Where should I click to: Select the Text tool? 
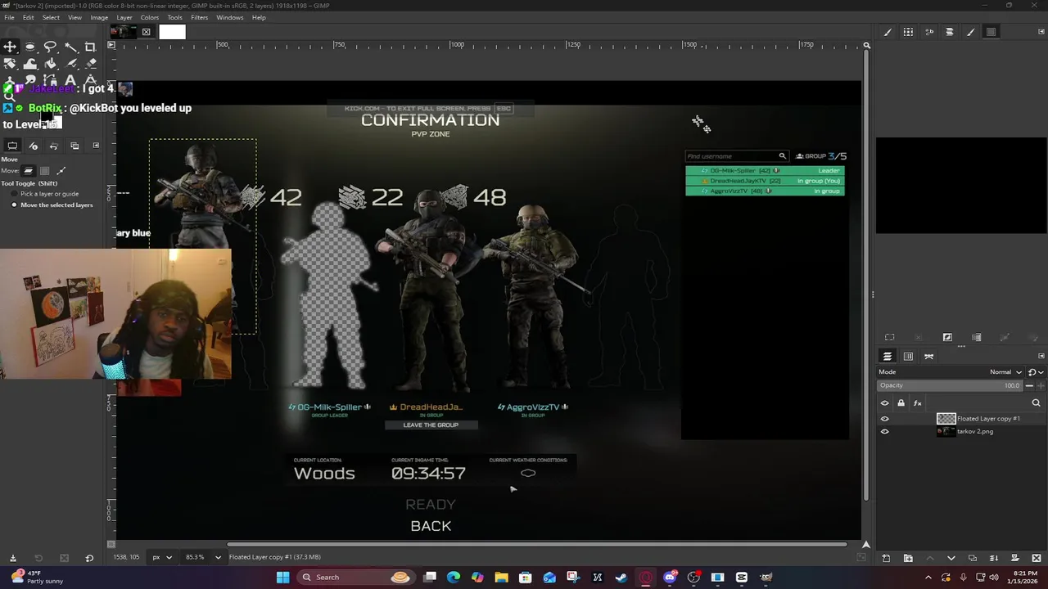70,79
